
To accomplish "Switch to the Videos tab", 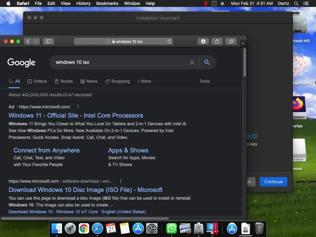I will (x=37, y=81).
